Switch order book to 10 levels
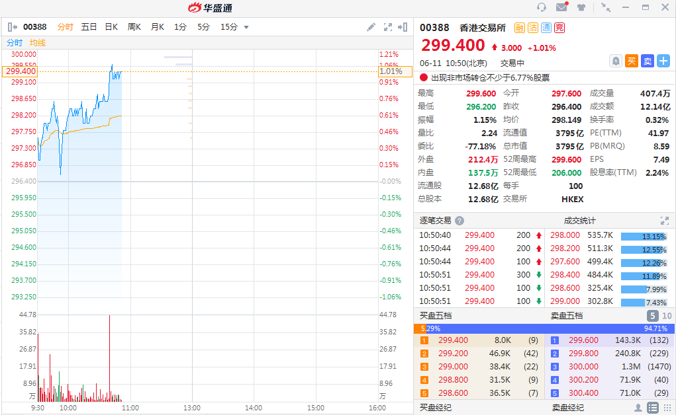The height and width of the screenshot is (415, 676). tap(667, 316)
